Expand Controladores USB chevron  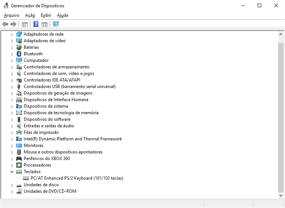(x=12, y=87)
